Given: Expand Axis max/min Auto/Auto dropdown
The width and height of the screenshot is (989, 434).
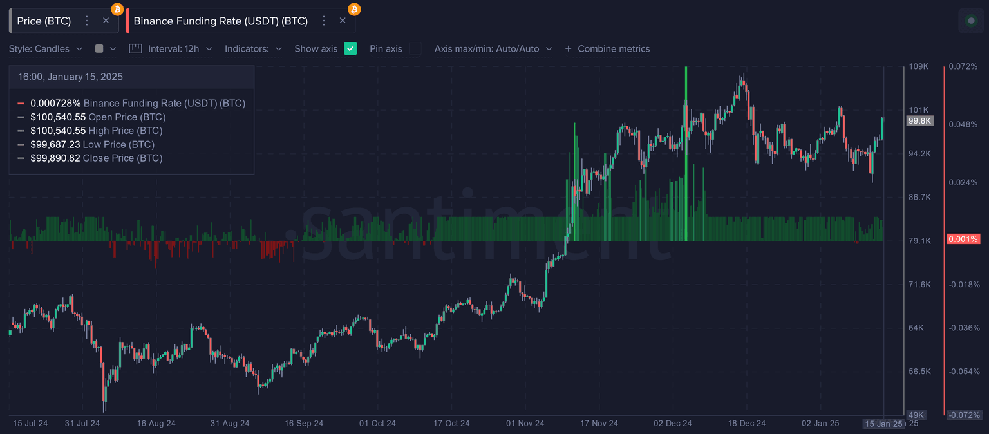Looking at the screenshot, I should [493, 48].
